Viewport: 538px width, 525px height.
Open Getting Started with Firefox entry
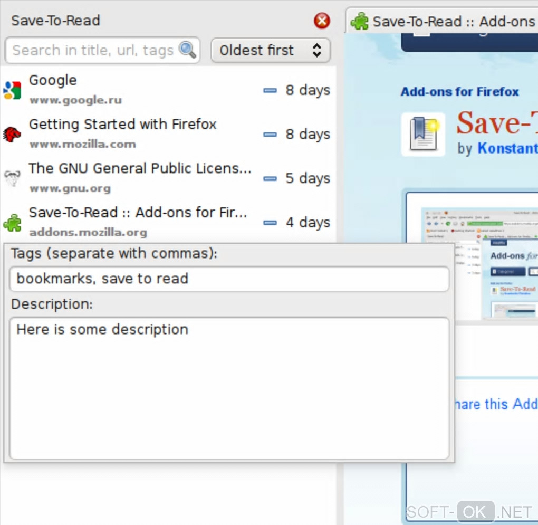pyautogui.click(x=122, y=124)
